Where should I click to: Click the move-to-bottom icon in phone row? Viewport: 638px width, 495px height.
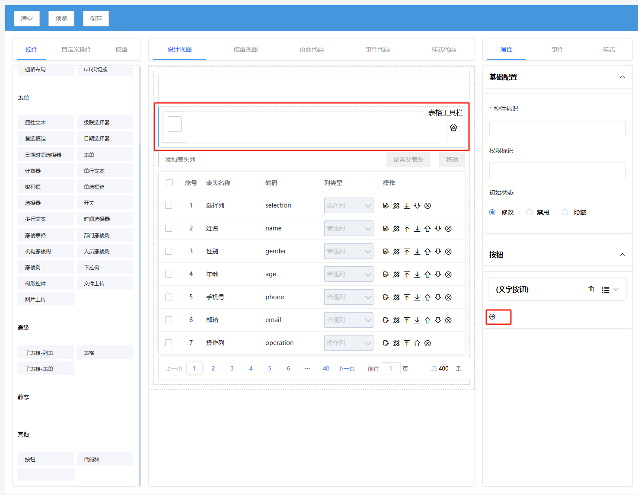(417, 297)
